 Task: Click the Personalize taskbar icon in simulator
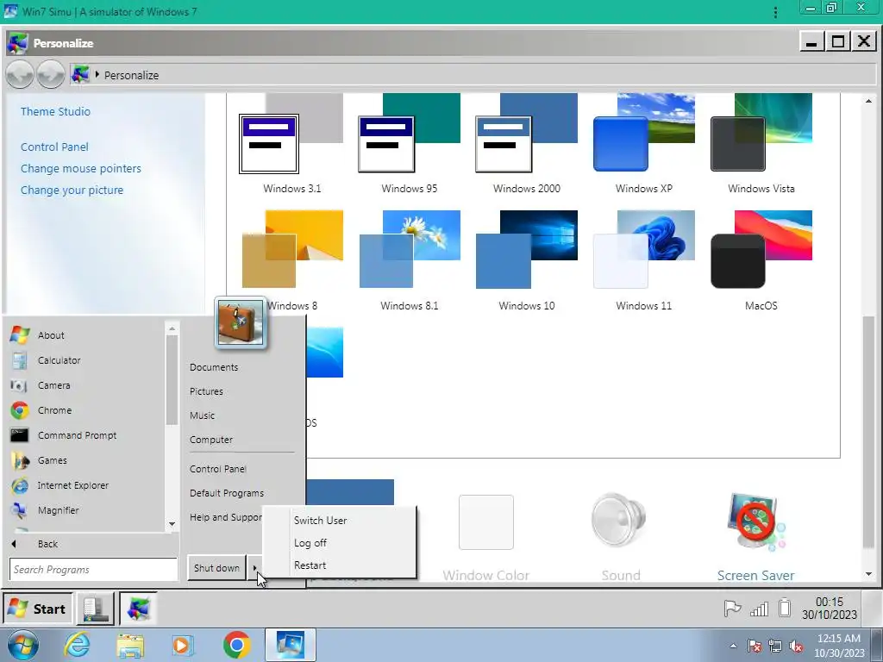(138, 609)
